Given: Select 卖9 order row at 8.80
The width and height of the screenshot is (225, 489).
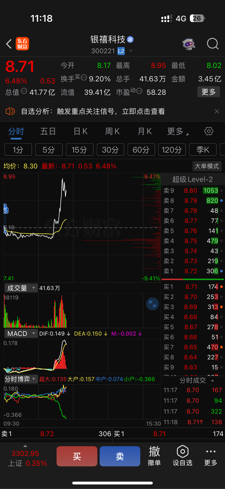Looking at the screenshot, I should pos(193,191).
